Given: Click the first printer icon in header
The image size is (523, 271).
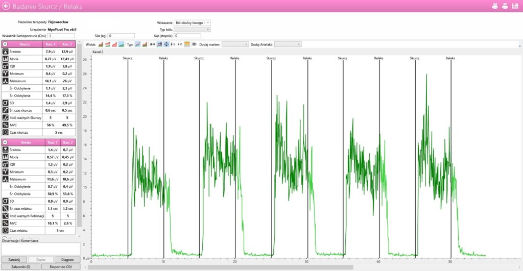Looking at the screenshot, I should click(x=494, y=7).
